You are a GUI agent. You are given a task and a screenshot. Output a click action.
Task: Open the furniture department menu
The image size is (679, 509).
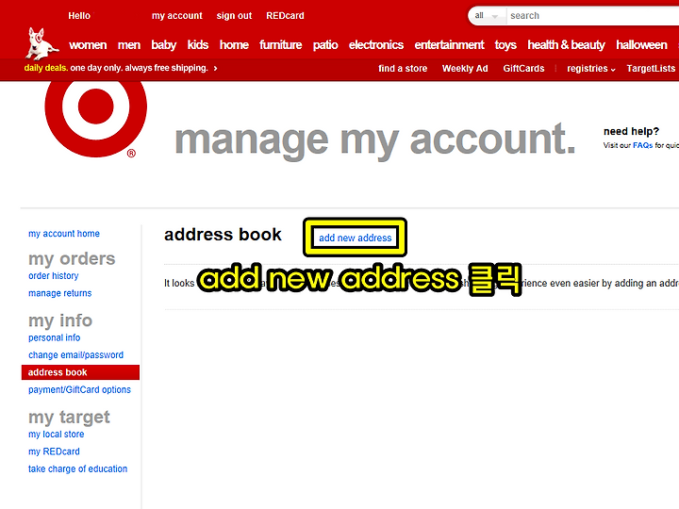click(281, 44)
